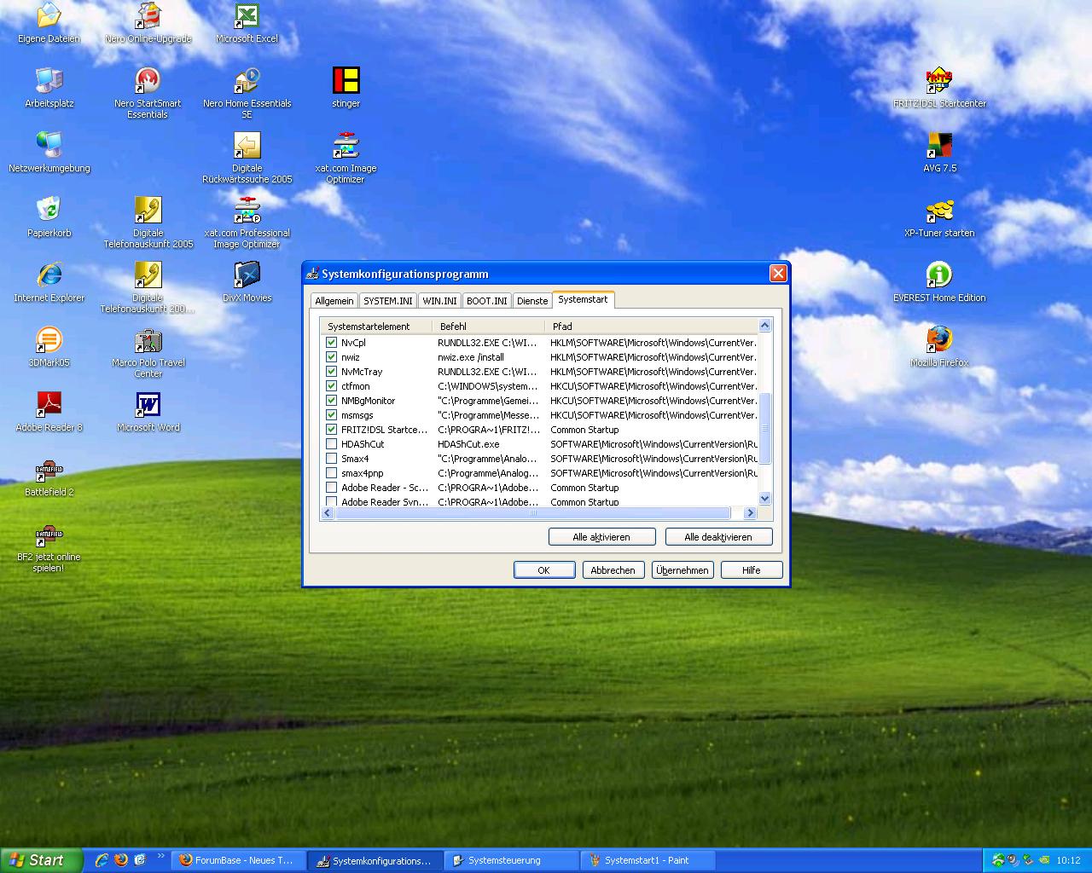Open Digitale Rückwärtssuche 2005 icon
The width and height of the screenshot is (1092, 873).
coord(247,157)
